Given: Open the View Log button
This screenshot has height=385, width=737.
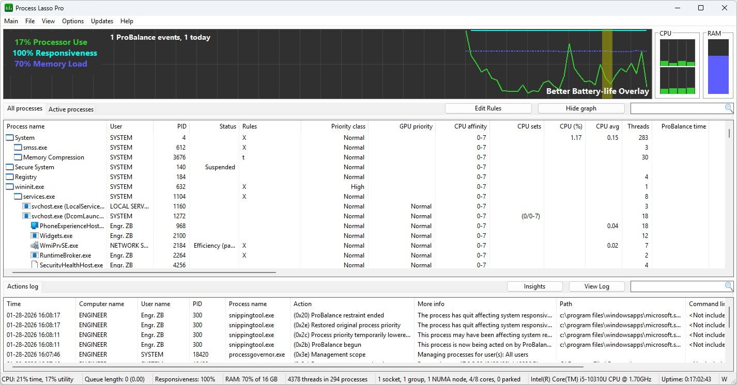Looking at the screenshot, I should [x=596, y=286].
